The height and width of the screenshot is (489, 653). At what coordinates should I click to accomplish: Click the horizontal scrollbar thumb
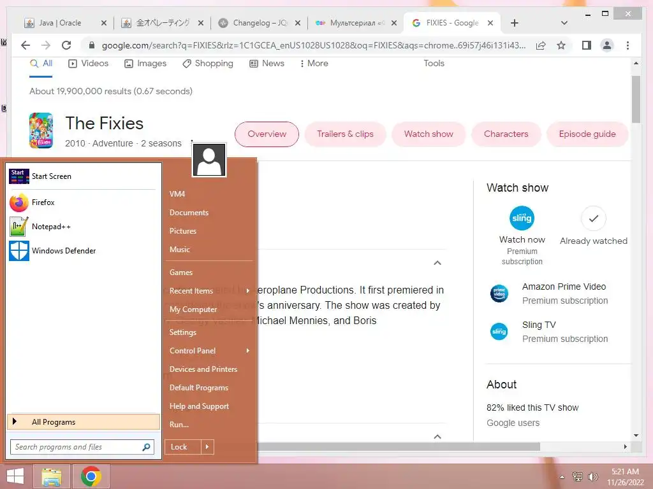399,446
